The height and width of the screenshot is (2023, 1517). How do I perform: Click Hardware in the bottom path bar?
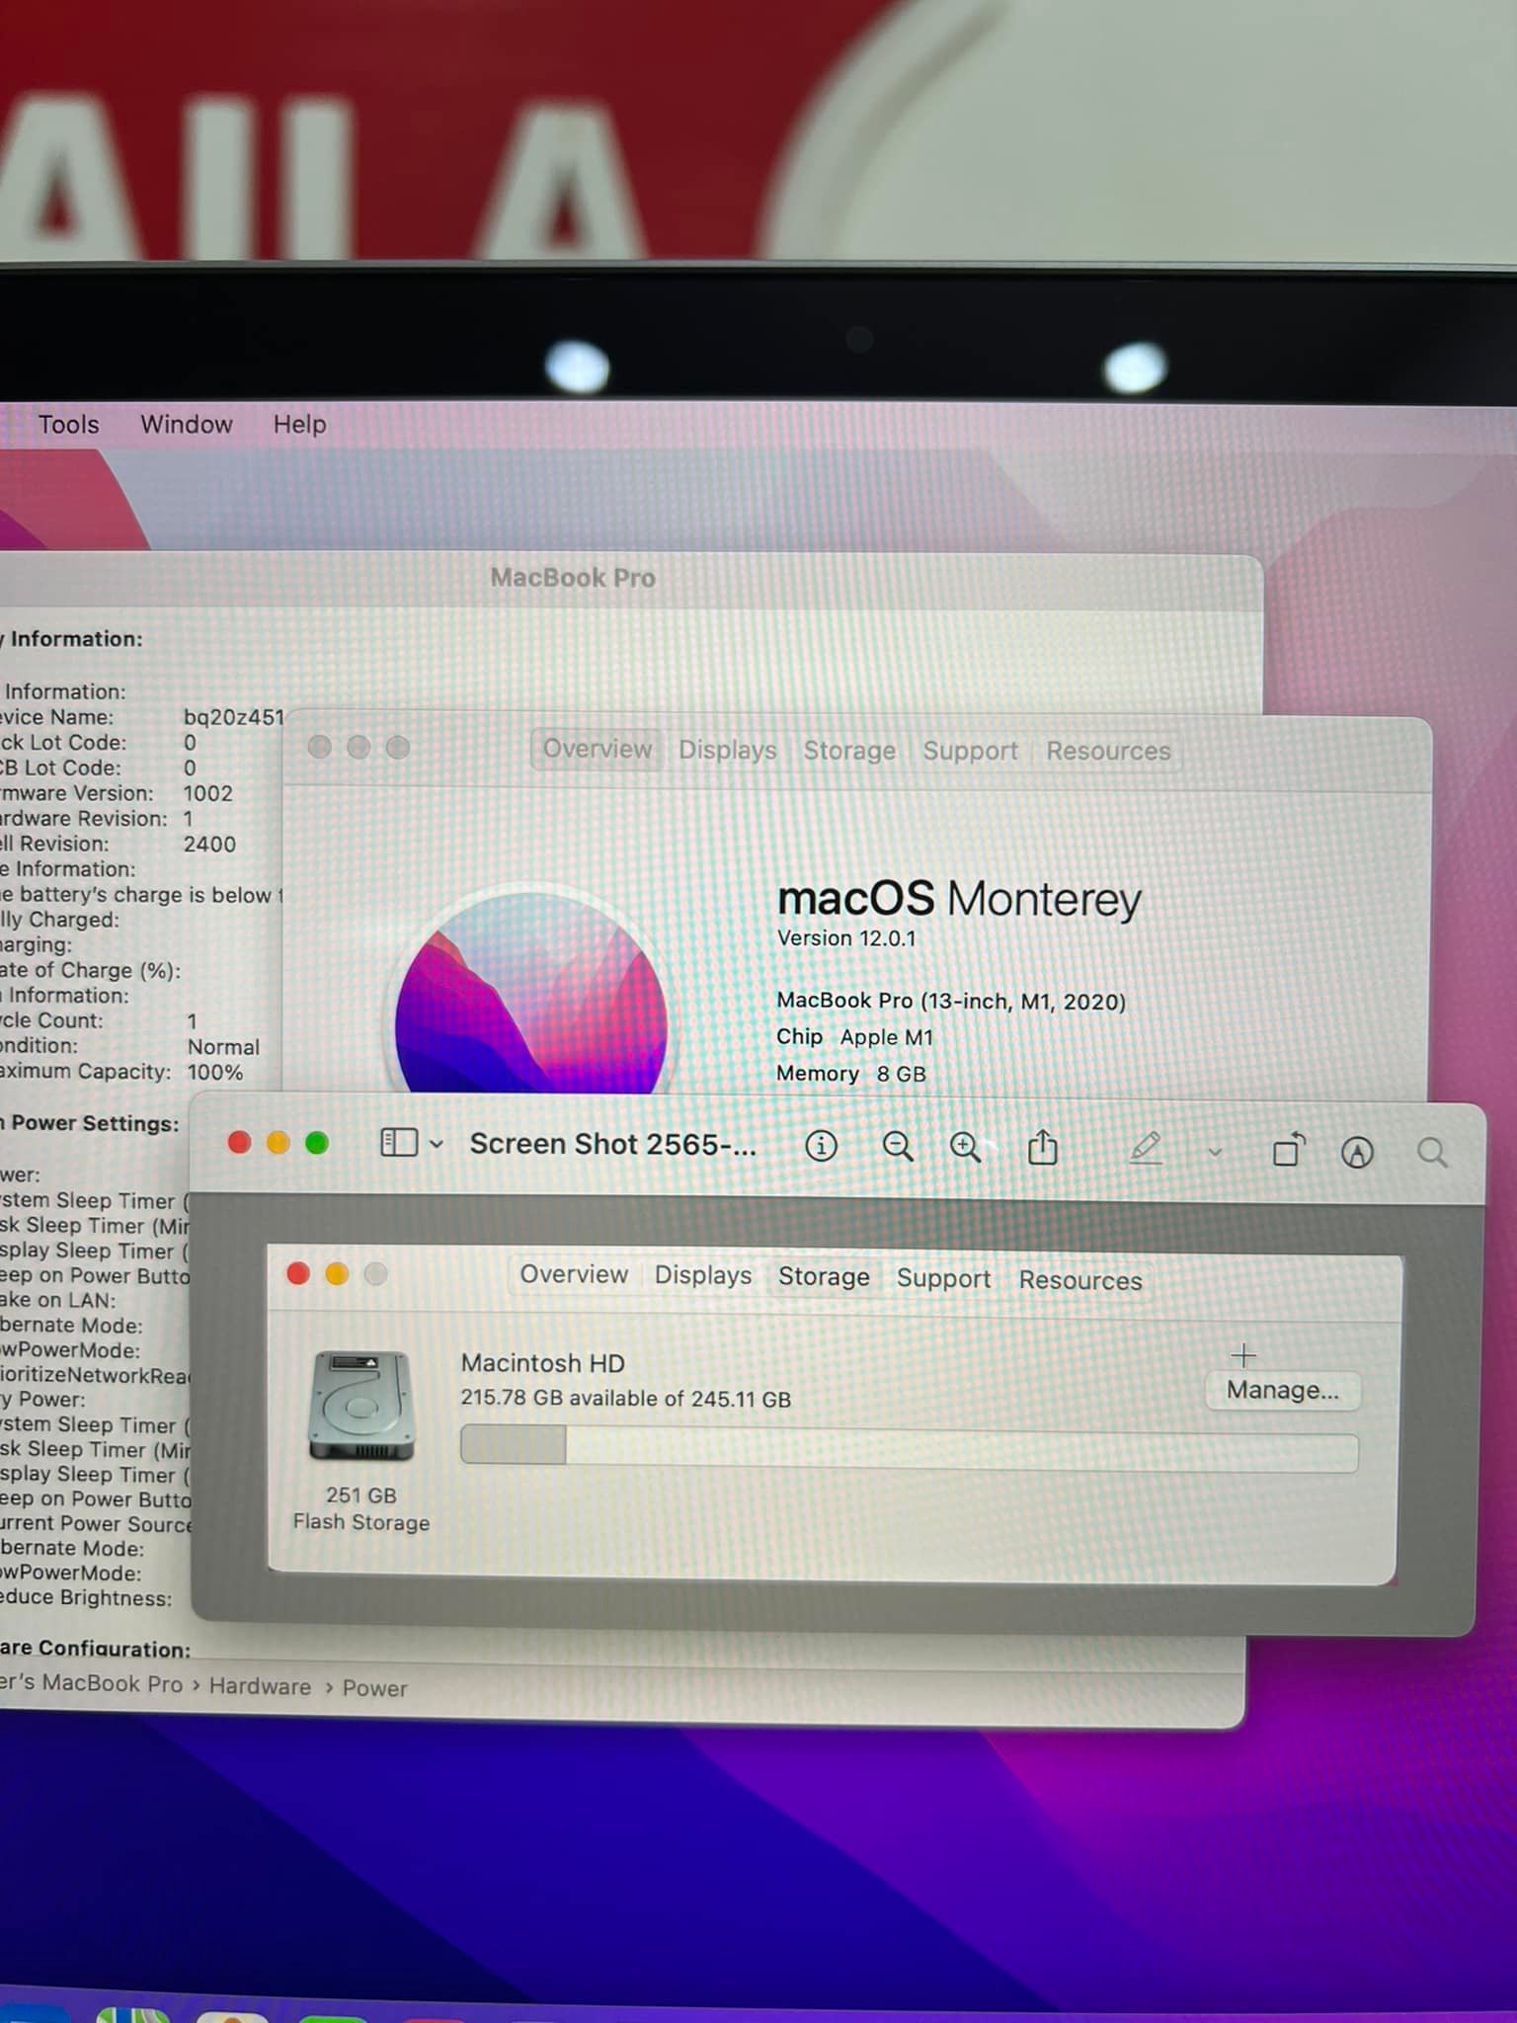pos(260,1687)
